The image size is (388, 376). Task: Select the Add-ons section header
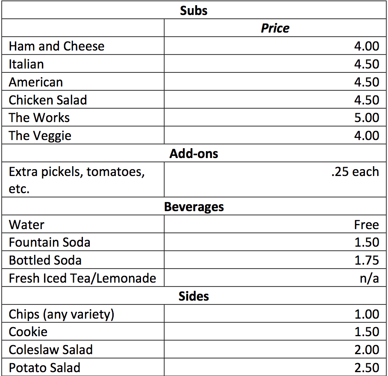[x=194, y=154]
